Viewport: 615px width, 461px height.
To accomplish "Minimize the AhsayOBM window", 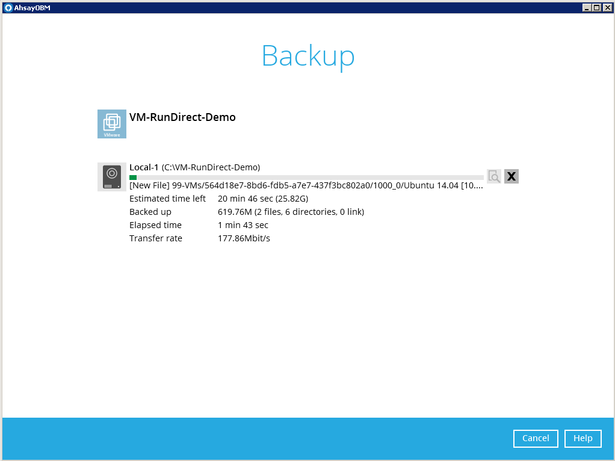I will 587,7.
